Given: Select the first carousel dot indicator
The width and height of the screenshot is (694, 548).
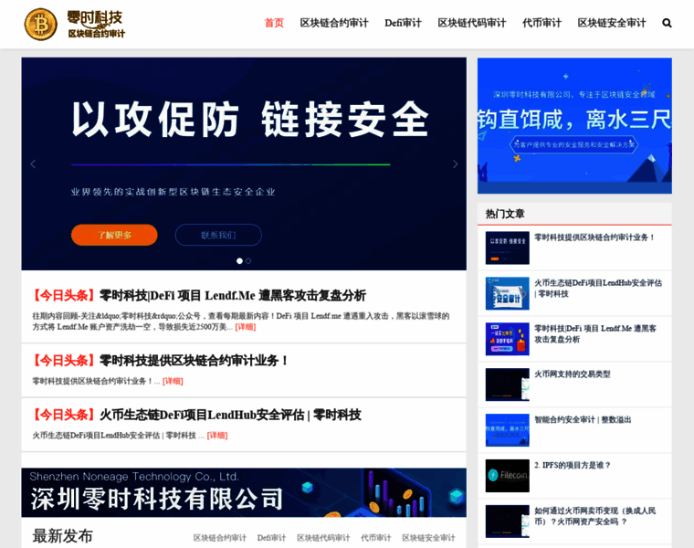Looking at the screenshot, I should tap(239, 261).
